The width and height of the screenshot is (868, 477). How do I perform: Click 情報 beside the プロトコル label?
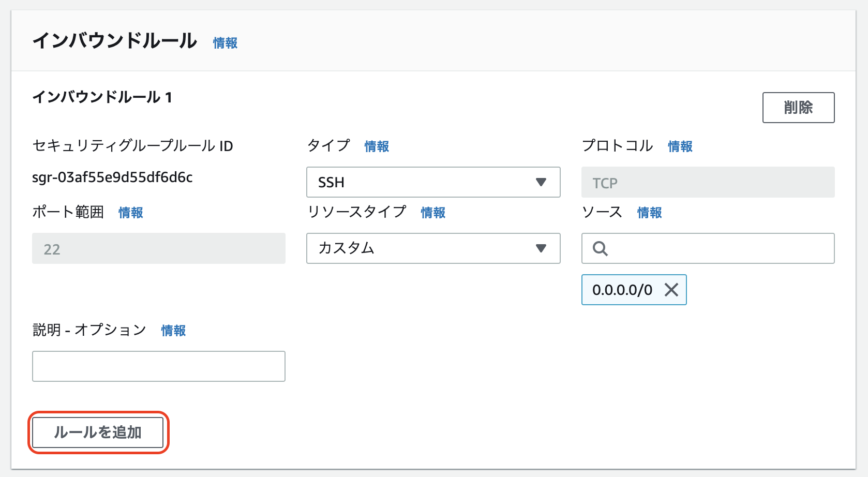[679, 146]
